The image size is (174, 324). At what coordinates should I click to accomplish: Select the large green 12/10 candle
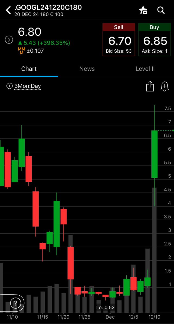point(154,154)
